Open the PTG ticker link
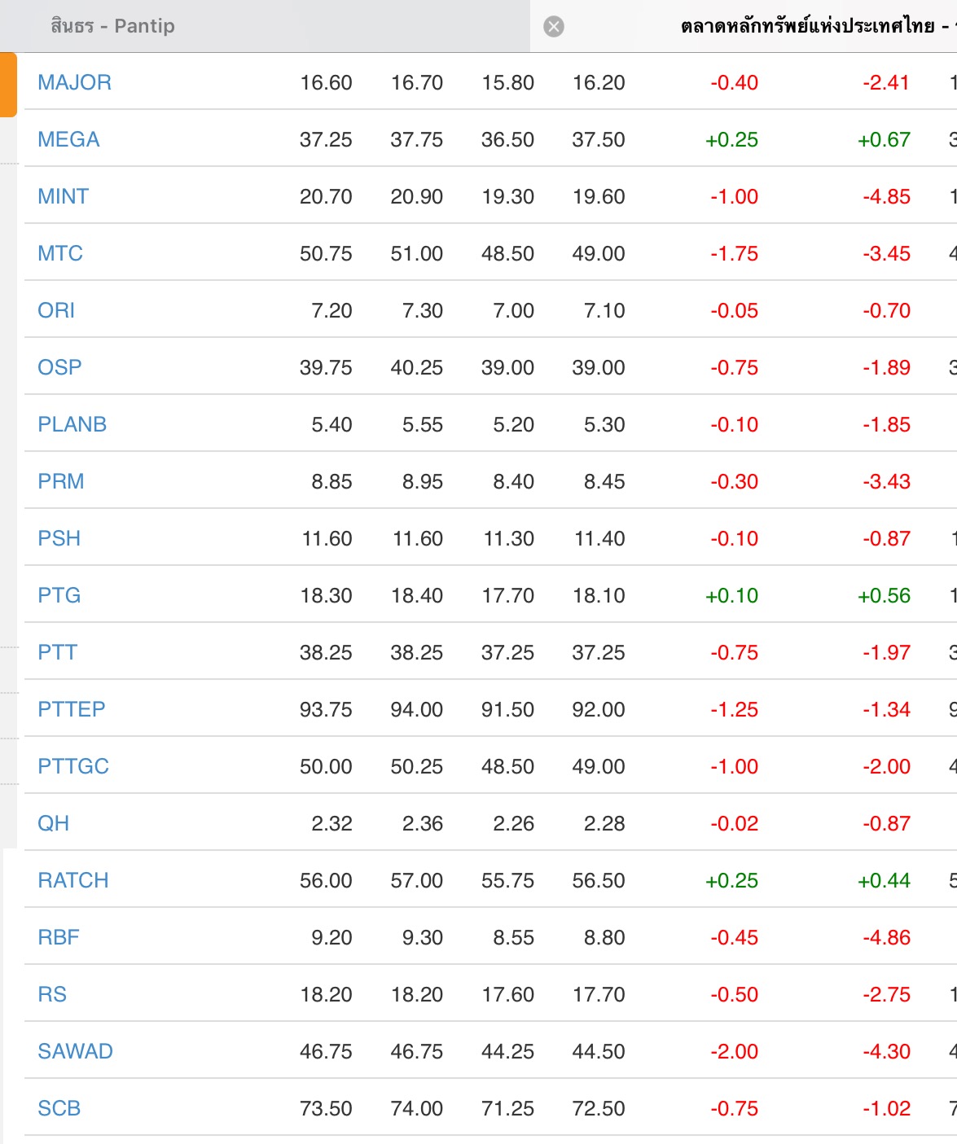957x1144 pixels. (59, 595)
